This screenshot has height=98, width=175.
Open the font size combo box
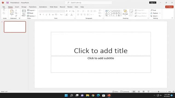coord(62,11)
